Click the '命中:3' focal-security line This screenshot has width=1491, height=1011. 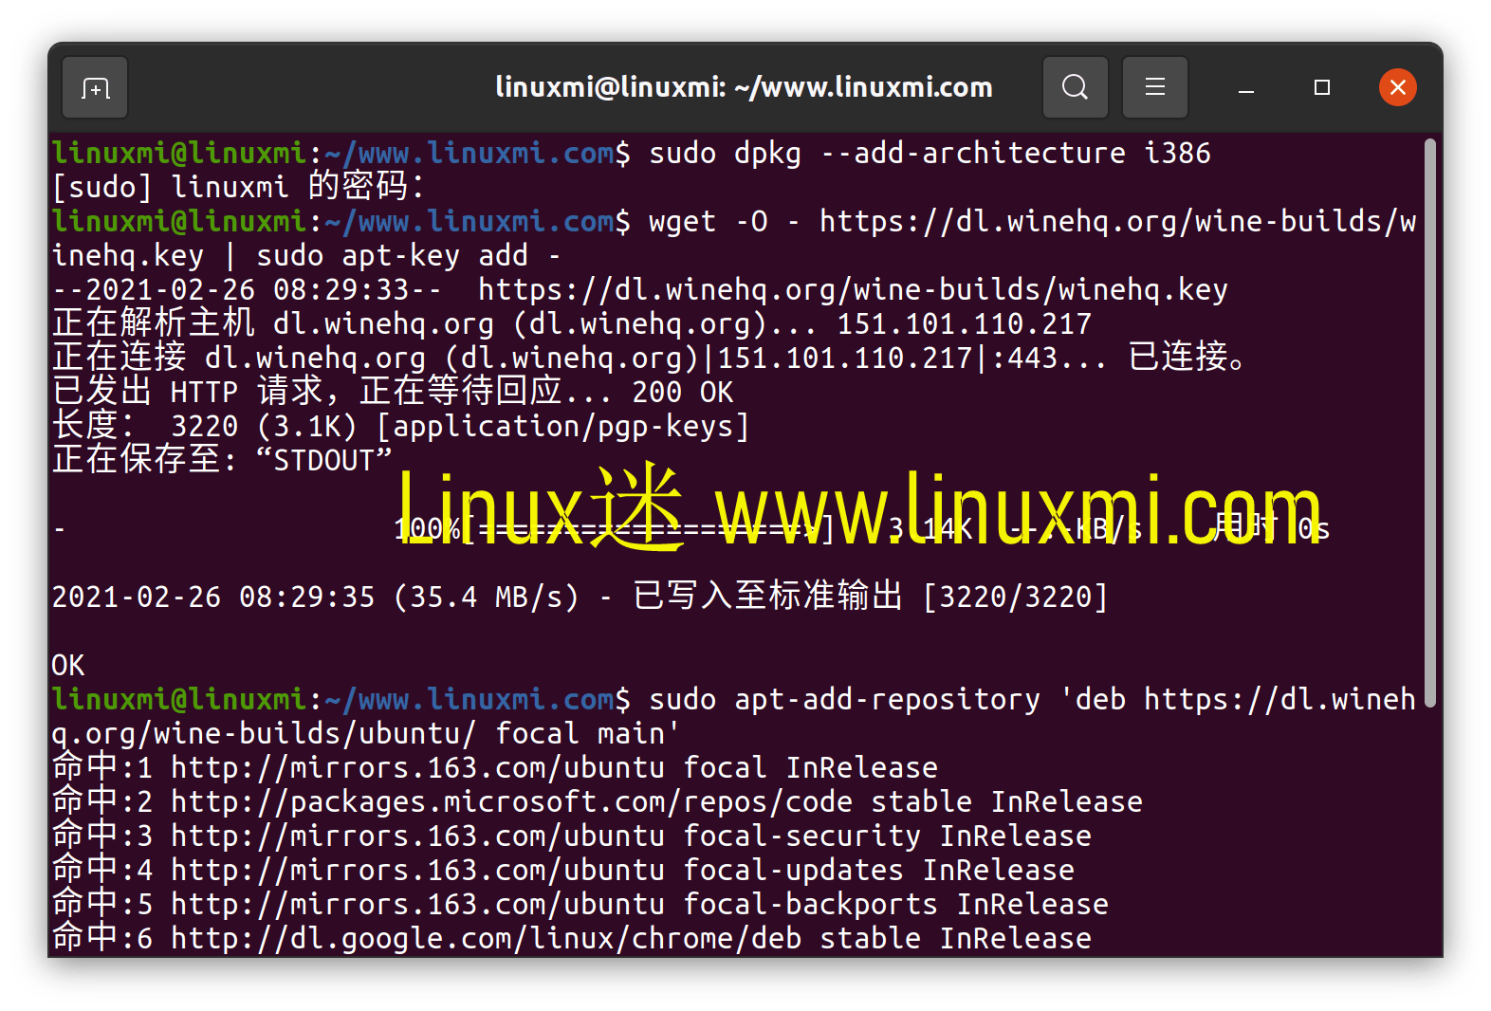click(572, 836)
